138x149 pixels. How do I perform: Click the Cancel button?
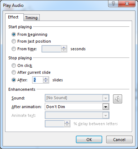pyautogui.click(x=119, y=140)
